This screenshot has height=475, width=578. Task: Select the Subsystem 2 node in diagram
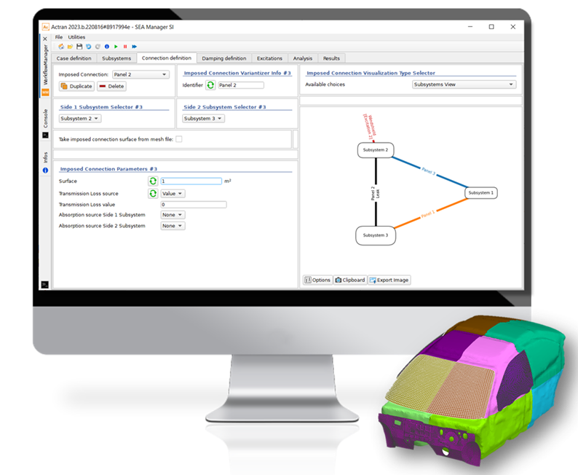tap(375, 150)
